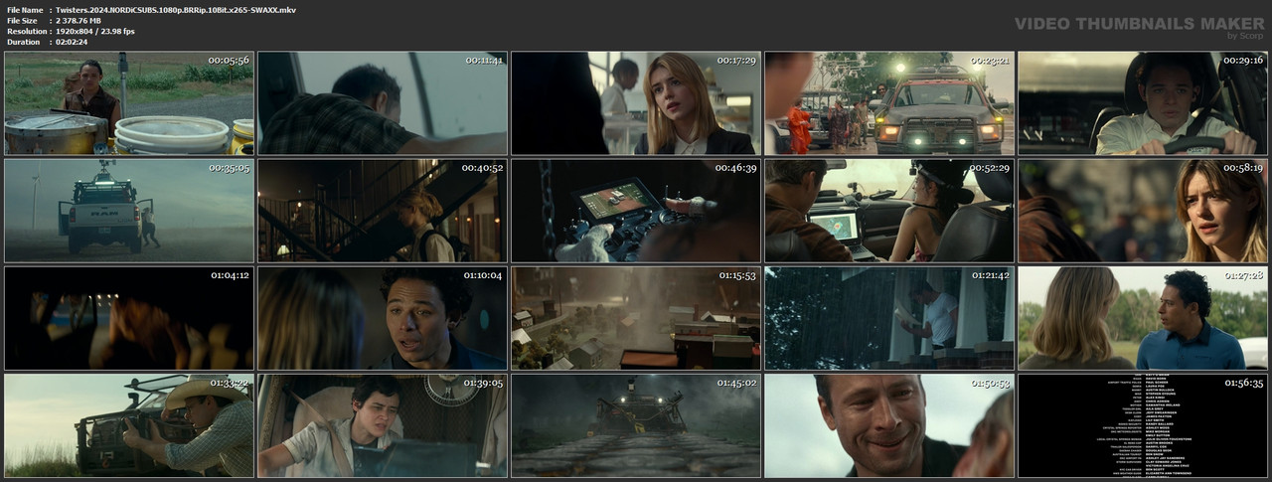Viewport: 1272px width, 482px height.
Task: Open the credits thumbnail at 01:56:35
Action: pyautogui.click(x=1143, y=425)
